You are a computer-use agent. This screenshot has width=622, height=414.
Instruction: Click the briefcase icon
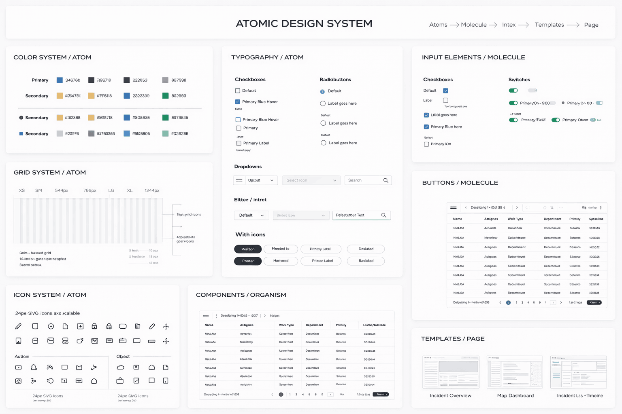[x=120, y=380]
